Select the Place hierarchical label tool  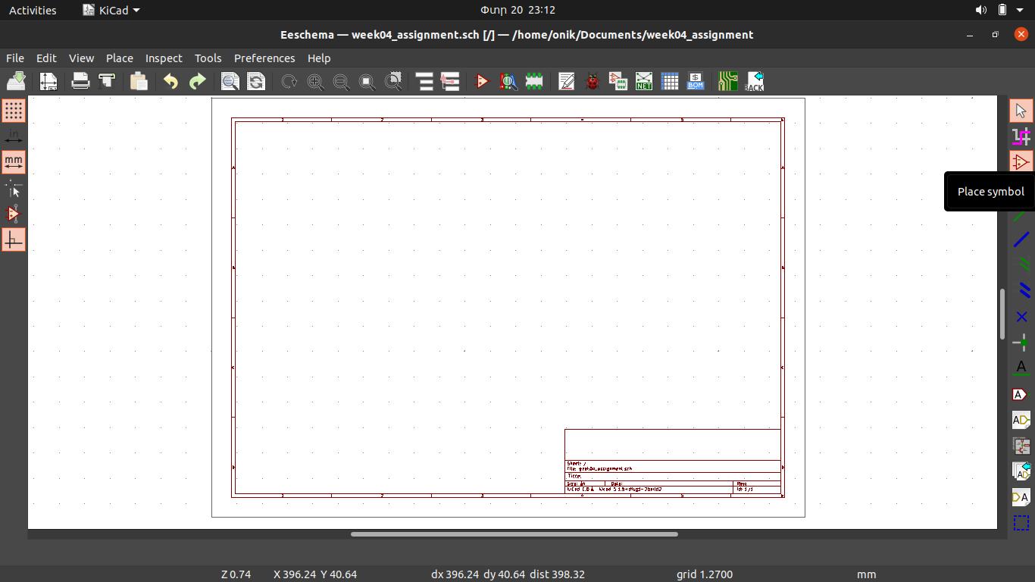point(1021,420)
